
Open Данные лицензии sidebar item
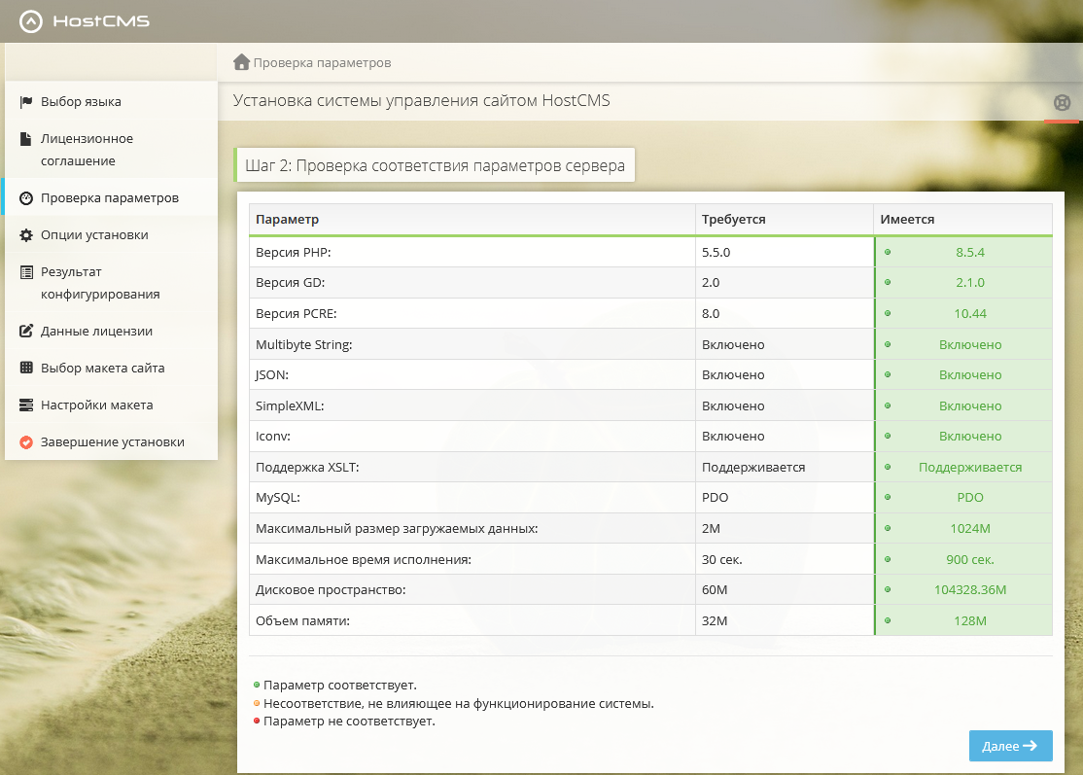point(111,331)
